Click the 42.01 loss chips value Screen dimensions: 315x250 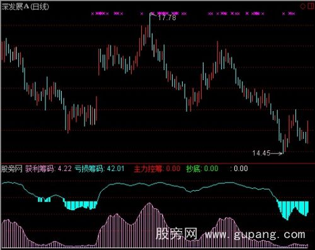pyautogui.click(x=116, y=169)
